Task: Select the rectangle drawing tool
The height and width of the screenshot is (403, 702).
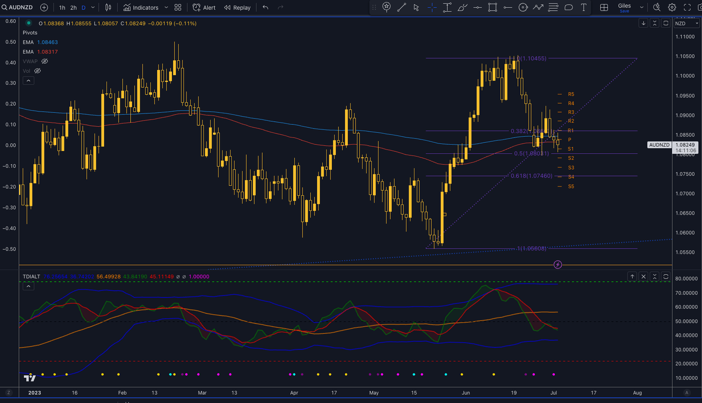Action: pyautogui.click(x=492, y=7)
